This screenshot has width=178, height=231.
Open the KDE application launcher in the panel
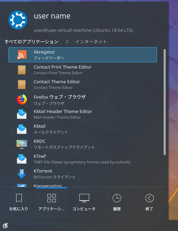5,225
